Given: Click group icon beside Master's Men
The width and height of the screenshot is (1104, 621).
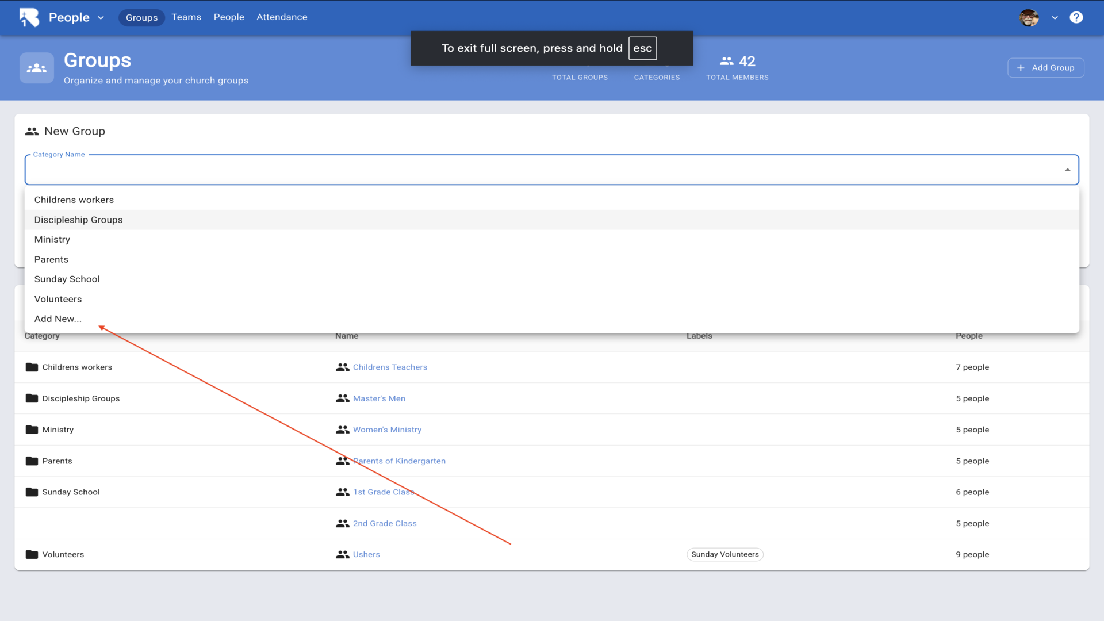Looking at the screenshot, I should click(343, 398).
